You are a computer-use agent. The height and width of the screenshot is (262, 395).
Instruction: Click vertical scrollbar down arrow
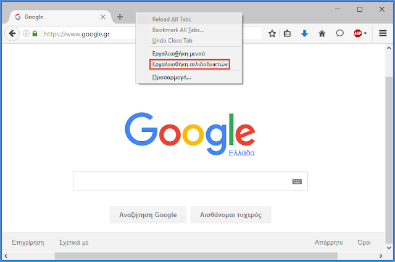click(x=389, y=248)
